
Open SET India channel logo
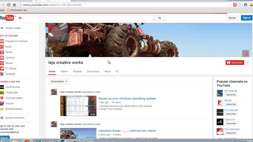pos(220,93)
